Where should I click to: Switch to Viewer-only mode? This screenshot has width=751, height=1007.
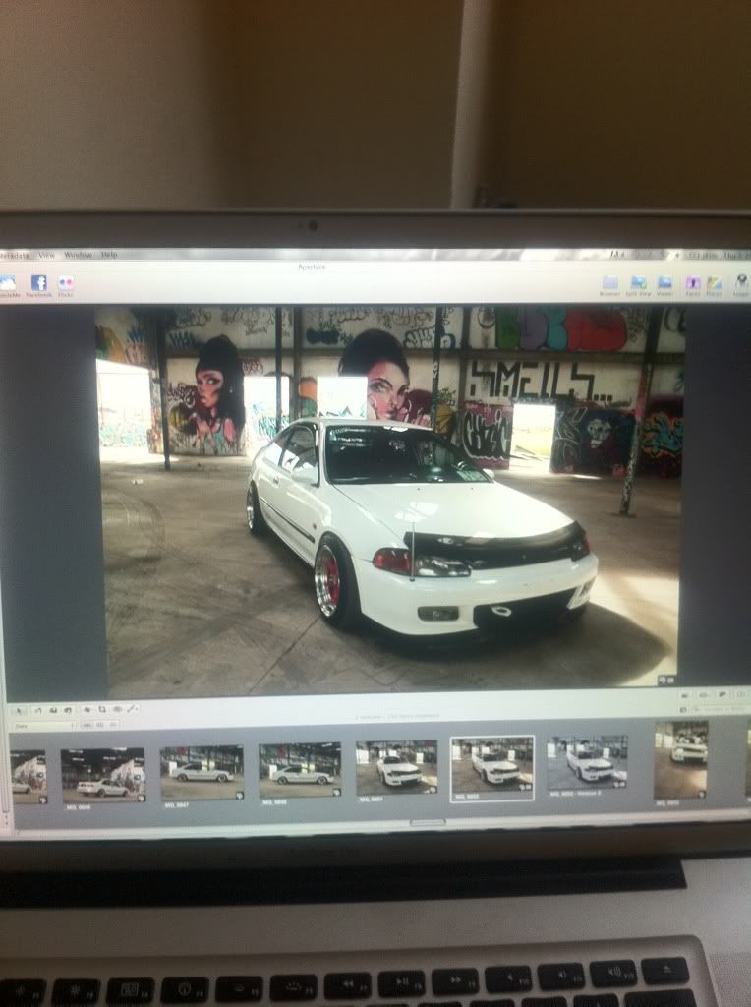(665, 283)
